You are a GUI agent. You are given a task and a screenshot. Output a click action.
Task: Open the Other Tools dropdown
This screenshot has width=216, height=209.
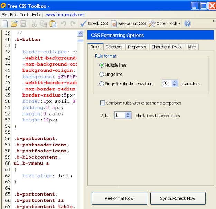pos(164,24)
